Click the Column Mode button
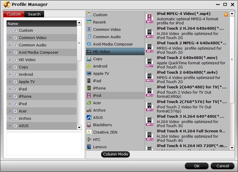Image resolution: width=238 pixels, height=172 pixels. click(115, 154)
